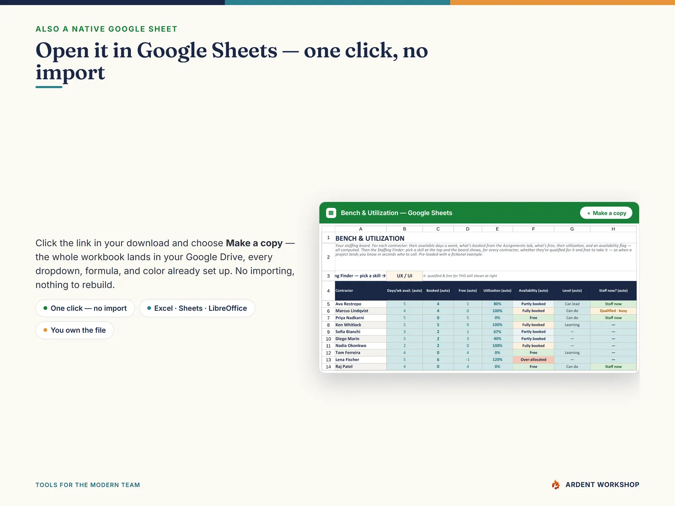Select the "Tom Ferreira" contractor cell
The image size is (675, 506).
click(x=361, y=353)
